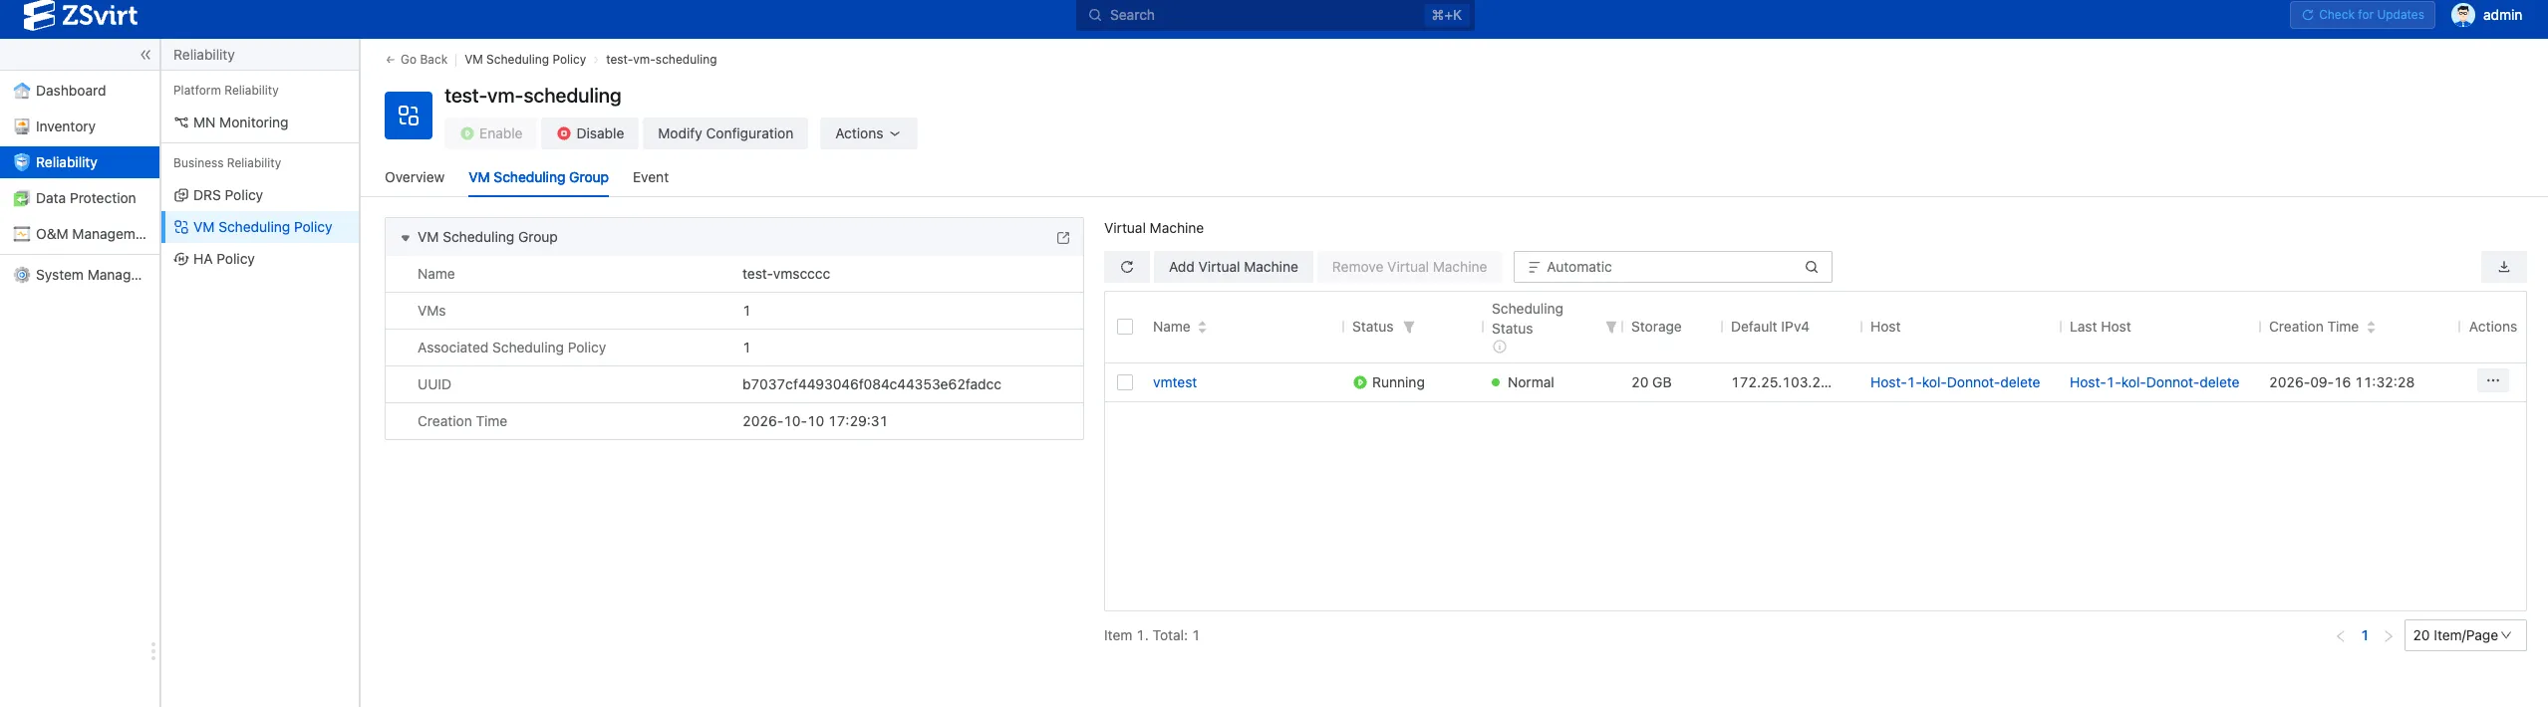Open the vmtest row actions ellipsis
Screen dimensions: 2548x707
click(x=2492, y=380)
